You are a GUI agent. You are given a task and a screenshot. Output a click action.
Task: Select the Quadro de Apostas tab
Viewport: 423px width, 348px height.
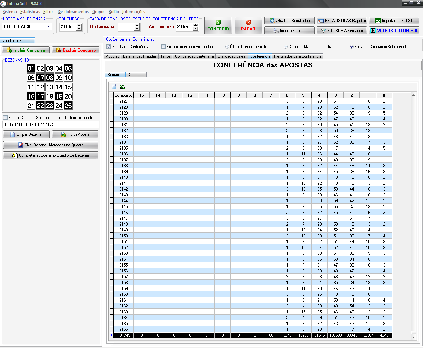click(x=18, y=41)
